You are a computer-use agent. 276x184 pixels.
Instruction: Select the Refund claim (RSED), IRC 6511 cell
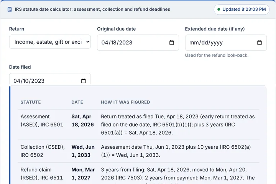click(42, 174)
